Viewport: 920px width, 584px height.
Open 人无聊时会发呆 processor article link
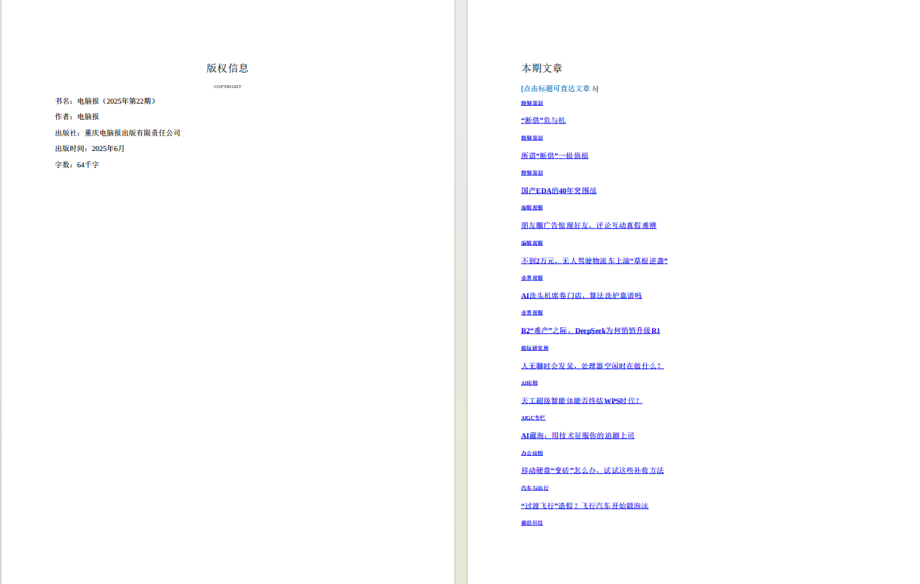592,366
